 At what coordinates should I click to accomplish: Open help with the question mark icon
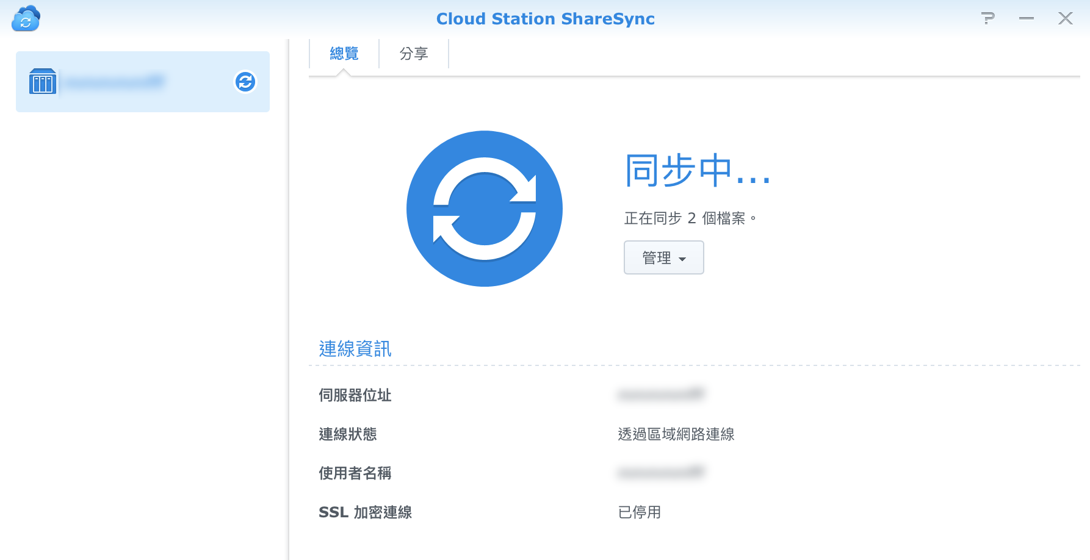coord(987,18)
